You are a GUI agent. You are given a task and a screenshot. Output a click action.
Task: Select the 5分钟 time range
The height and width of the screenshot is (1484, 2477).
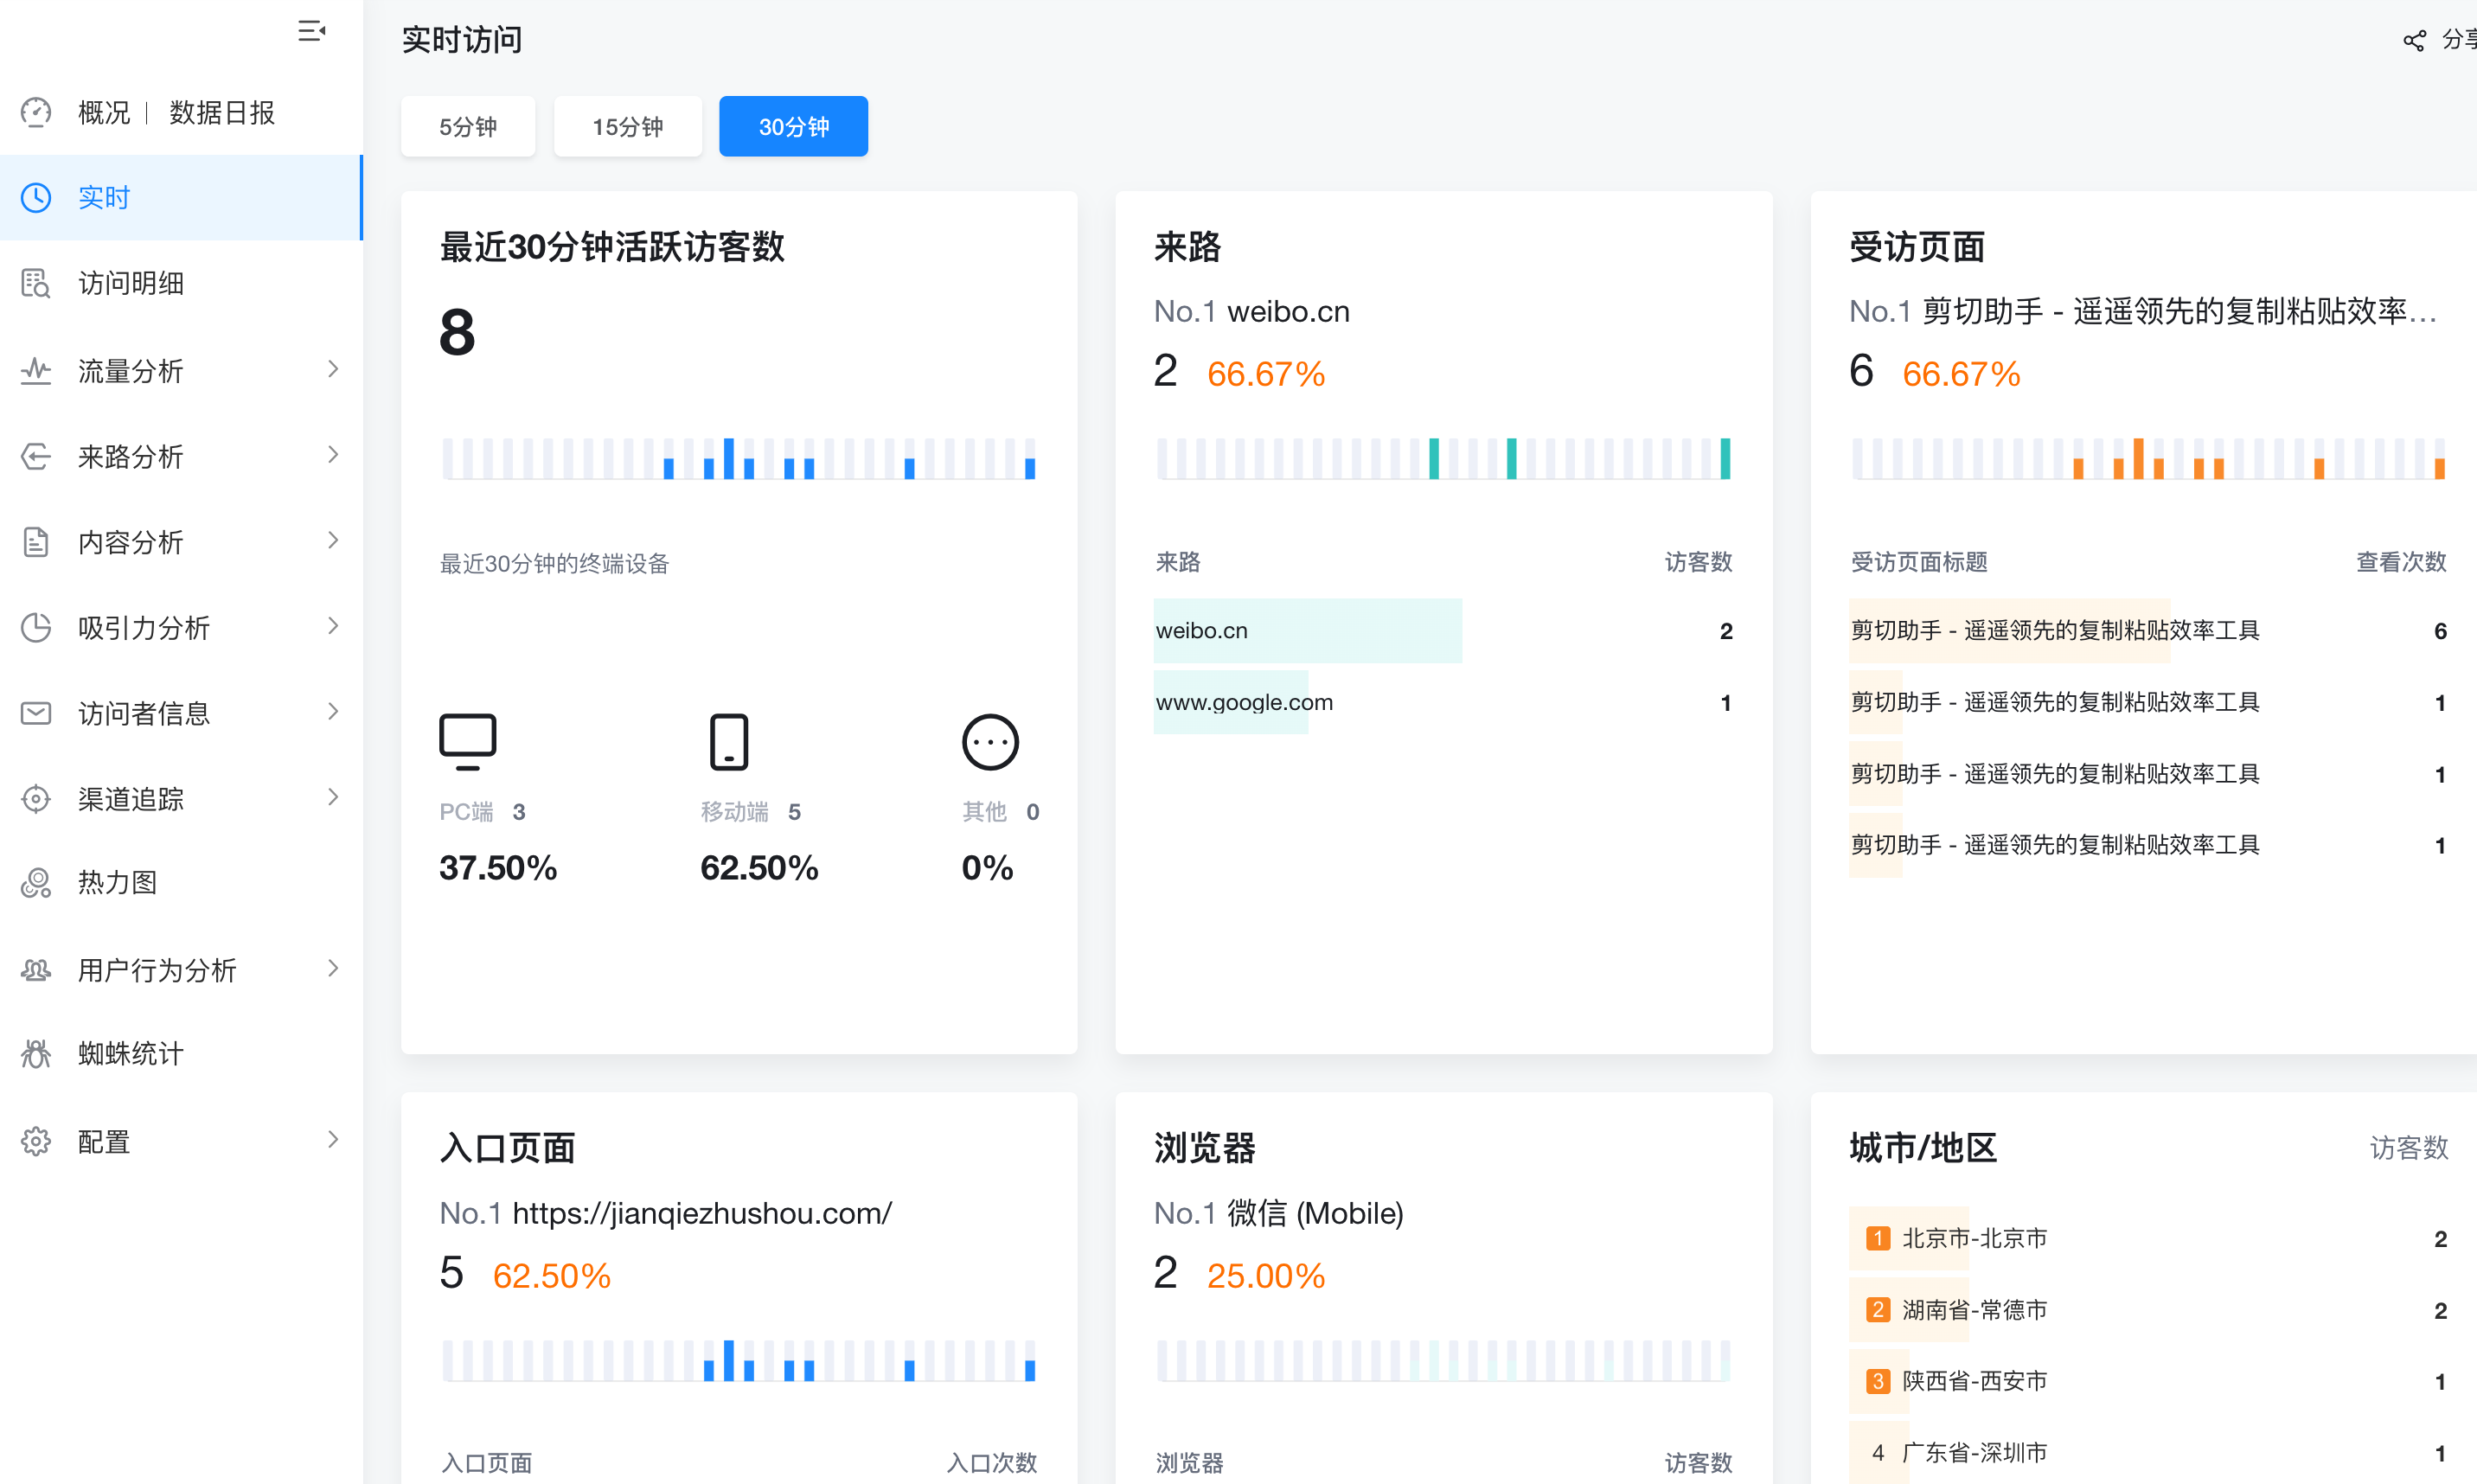pyautogui.click(x=468, y=127)
